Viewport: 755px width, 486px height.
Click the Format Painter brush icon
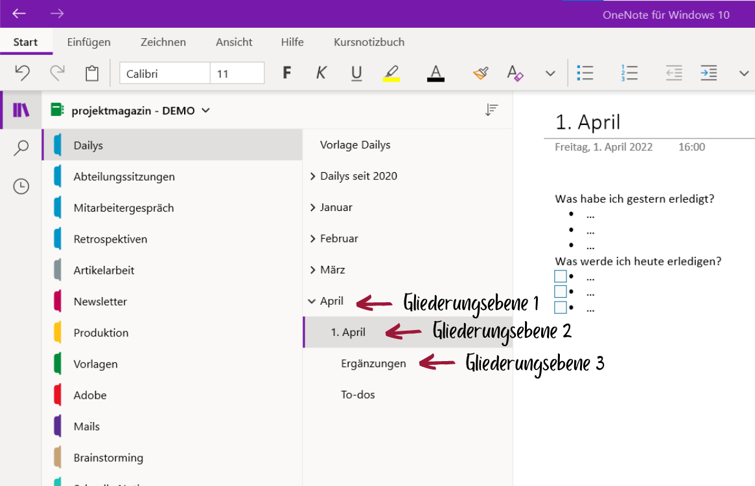480,73
